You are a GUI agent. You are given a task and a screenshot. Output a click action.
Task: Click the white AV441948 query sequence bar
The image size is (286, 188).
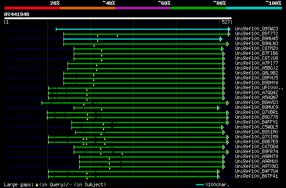pyautogui.click(x=118, y=18)
